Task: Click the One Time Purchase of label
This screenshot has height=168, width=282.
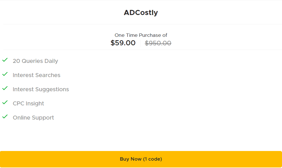Action: coord(141,35)
